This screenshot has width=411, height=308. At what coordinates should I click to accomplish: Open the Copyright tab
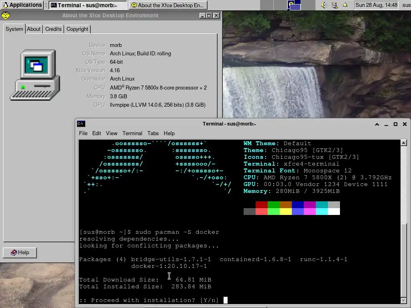point(77,29)
